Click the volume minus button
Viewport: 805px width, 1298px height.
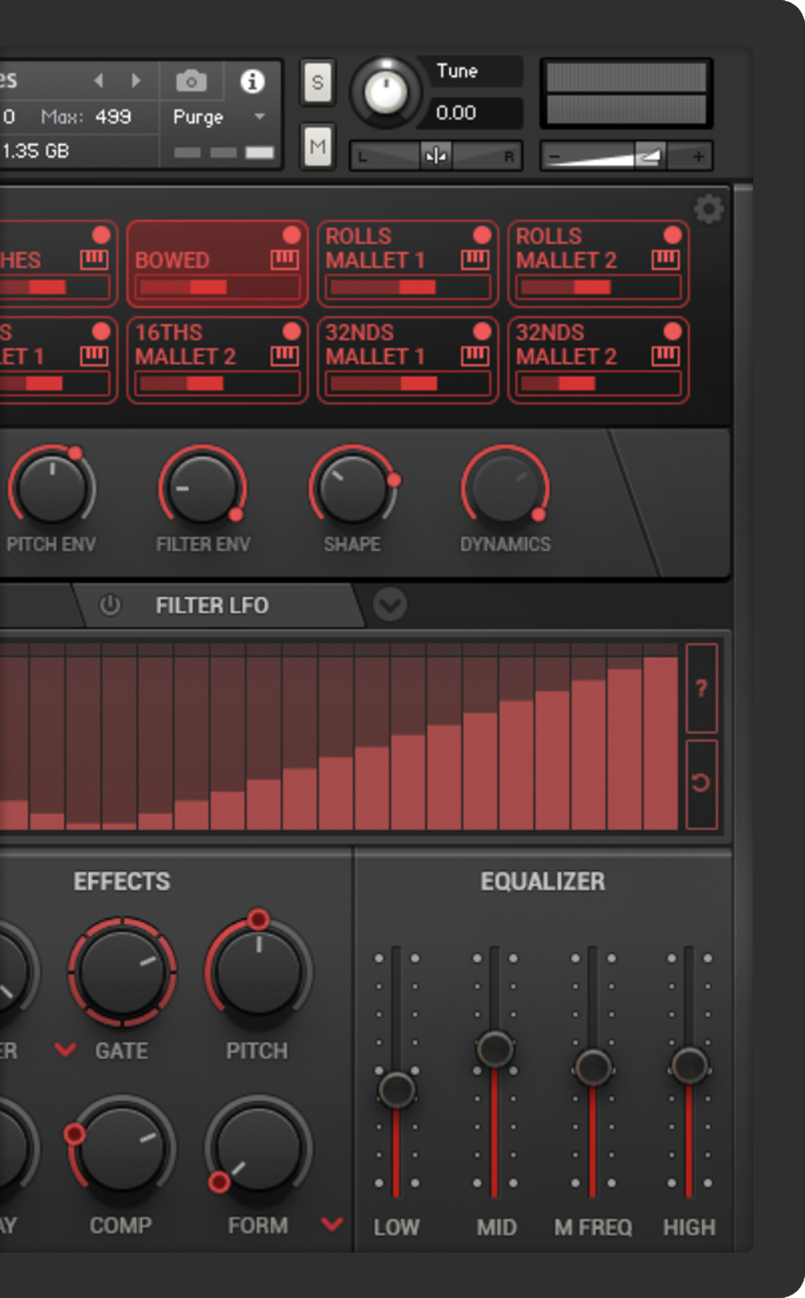(555, 156)
